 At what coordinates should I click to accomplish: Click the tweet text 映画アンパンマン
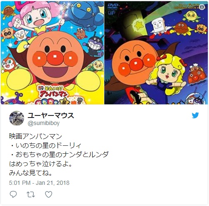pyautogui.click(x=35, y=136)
